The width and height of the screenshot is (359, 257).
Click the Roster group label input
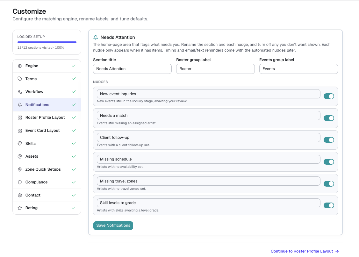(x=215, y=69)
